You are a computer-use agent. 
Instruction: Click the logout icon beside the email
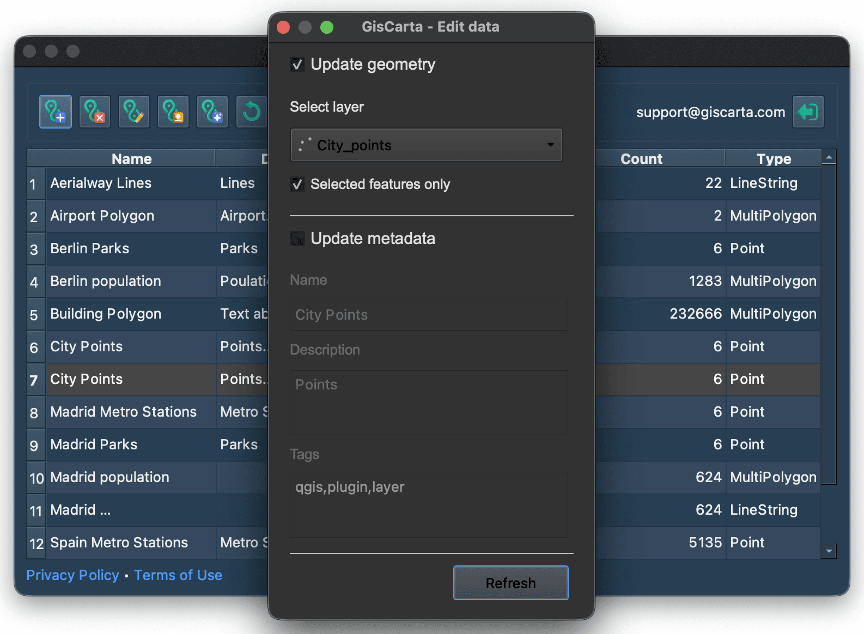point(808,112)
